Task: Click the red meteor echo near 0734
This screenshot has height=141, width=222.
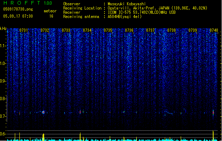Action: tap(80, 112)
